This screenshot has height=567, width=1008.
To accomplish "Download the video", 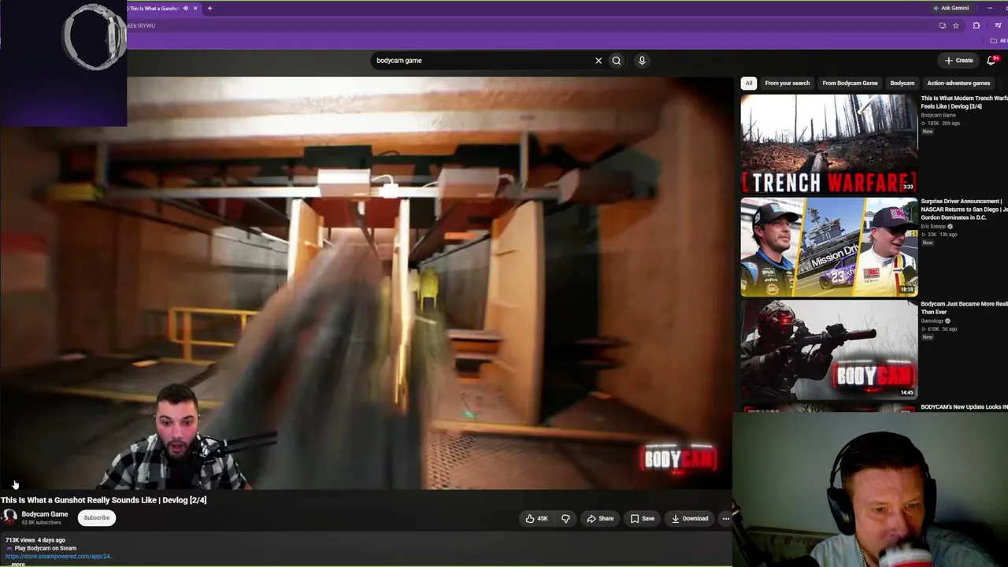I will coord(689,518).
